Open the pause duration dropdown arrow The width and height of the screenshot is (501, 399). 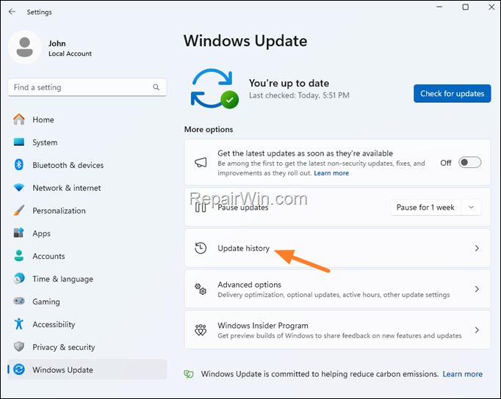pos(471,208)
